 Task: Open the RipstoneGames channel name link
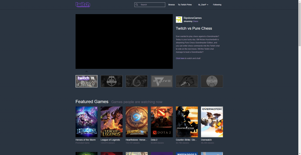[193, 18]
